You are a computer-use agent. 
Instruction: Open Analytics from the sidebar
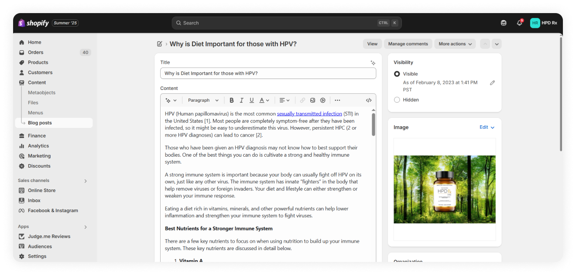pyautogui.click(x=38, y=146)
